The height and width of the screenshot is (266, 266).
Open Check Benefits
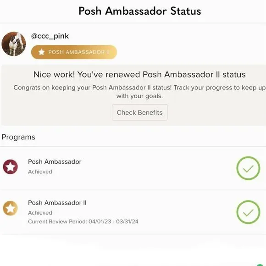(x=139, y=112)
